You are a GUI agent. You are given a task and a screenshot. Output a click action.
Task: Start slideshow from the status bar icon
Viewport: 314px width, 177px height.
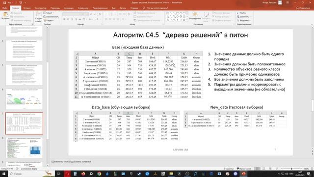[277, 169]
